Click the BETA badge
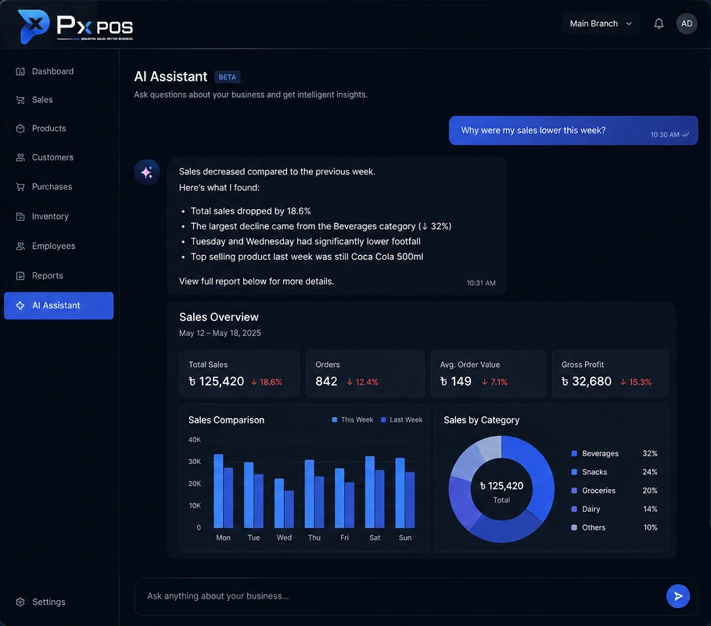This screenshot has width=711, height=626. (227, 77)
